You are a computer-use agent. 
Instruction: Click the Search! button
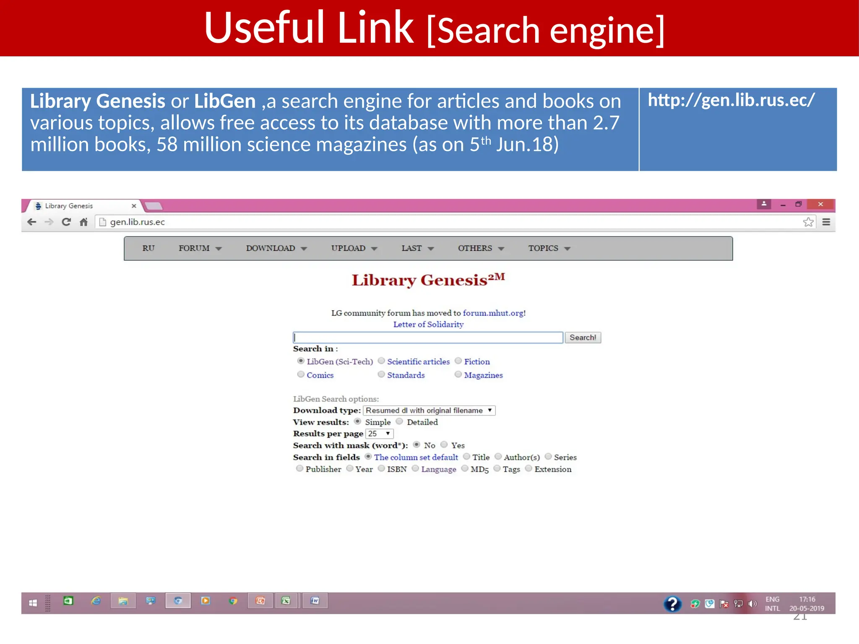[x=583, y=338]
